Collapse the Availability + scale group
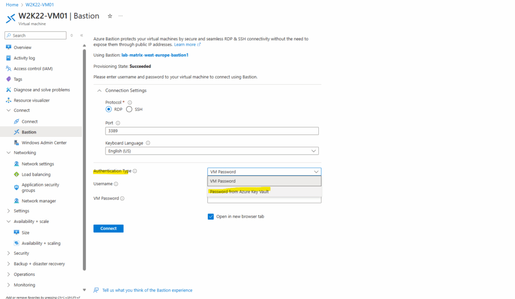Viewport: 515px width, 299px height. (x=9, y=221)
